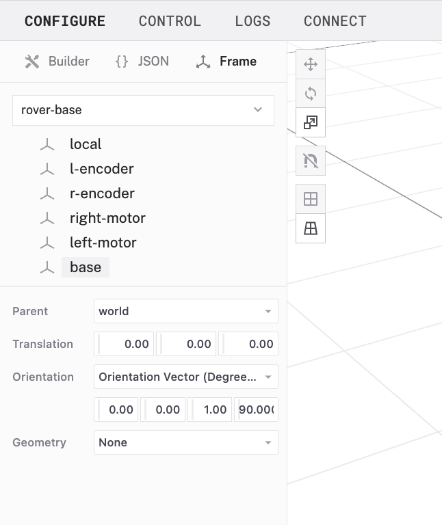The height and width of the screenshot is (525, 442).
Task: Click the orientation angle field showing 90
Action: tap(256, 409)
